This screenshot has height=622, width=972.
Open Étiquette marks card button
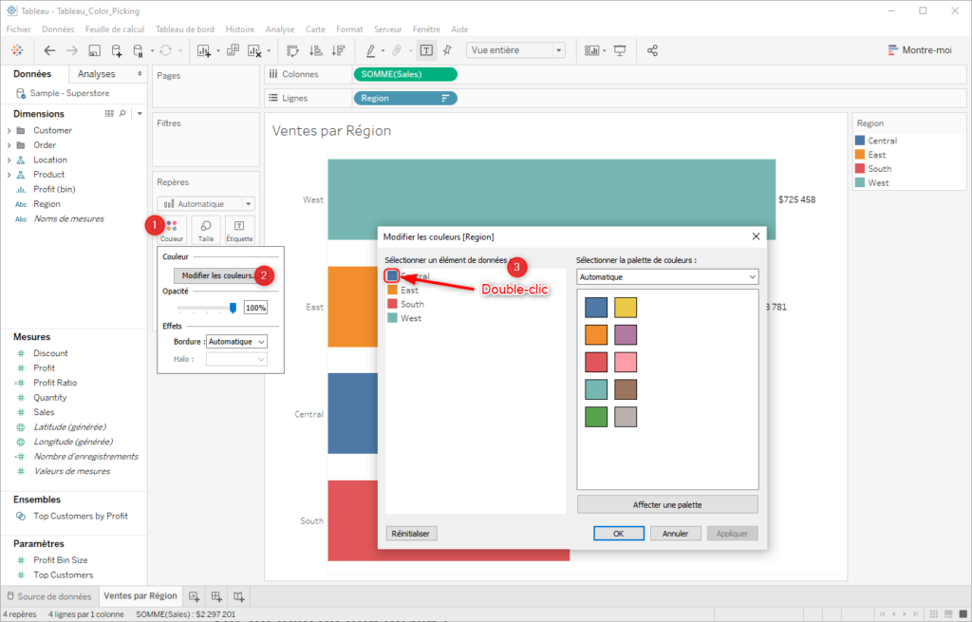(239, 231)
